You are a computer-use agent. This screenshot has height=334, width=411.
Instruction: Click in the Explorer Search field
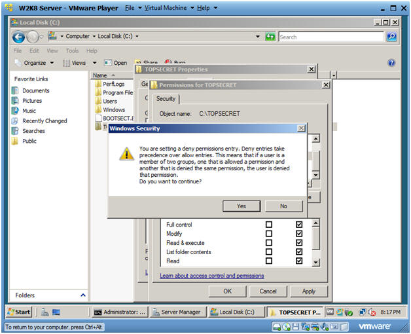331,37
